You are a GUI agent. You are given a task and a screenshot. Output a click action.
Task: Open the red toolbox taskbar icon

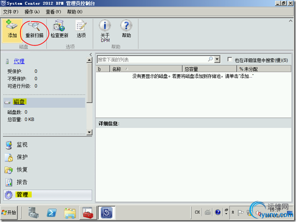coord(88,213)
